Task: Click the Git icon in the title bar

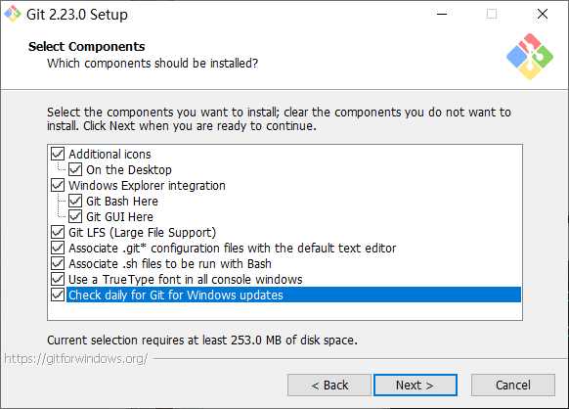Action: 13,14
